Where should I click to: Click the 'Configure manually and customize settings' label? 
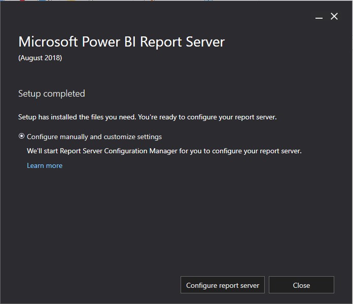click(94, 137)
